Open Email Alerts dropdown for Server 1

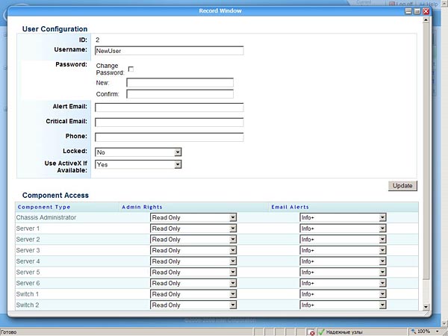[x=382, y=228]
